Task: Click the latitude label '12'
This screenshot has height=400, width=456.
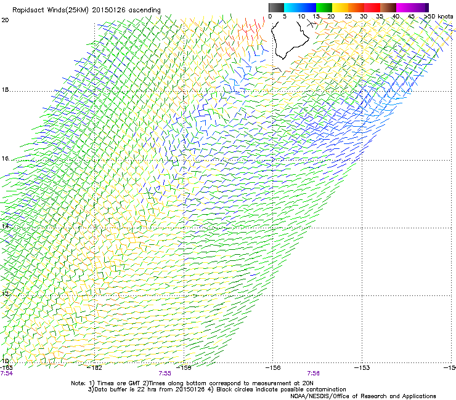Action: 5,294
